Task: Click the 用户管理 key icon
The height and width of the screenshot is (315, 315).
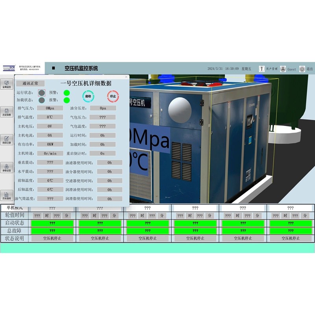Action: click(262, 69)
